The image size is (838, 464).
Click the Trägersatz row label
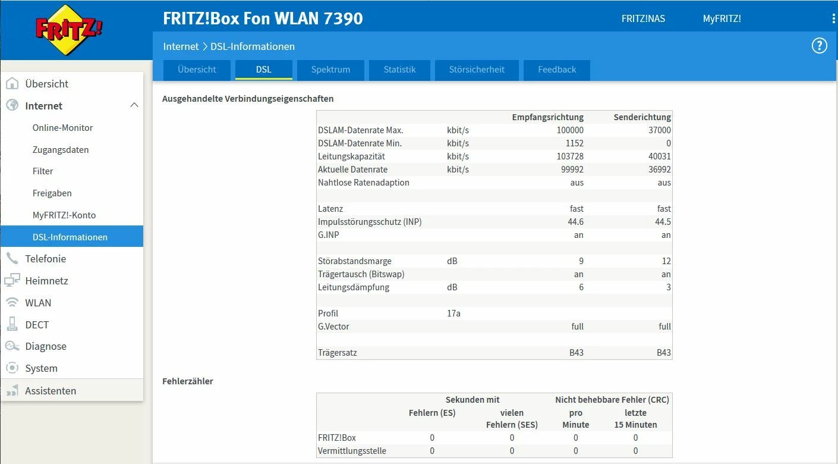coord(338,353)
